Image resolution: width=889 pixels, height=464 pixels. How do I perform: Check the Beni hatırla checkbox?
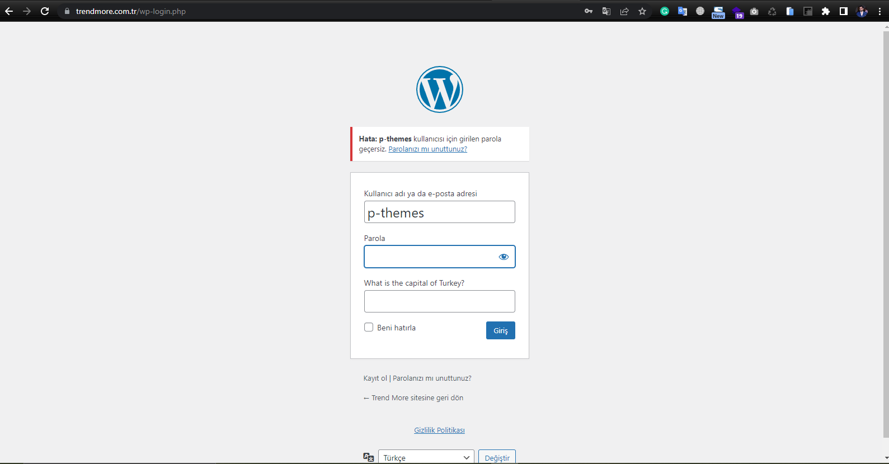(369, 327)
